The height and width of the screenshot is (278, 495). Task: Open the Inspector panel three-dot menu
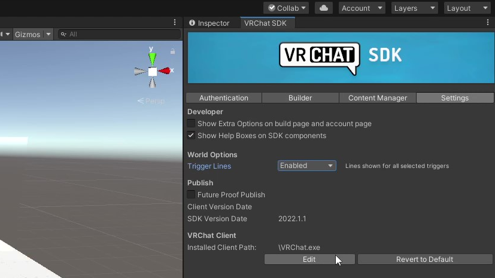[488, 22]
